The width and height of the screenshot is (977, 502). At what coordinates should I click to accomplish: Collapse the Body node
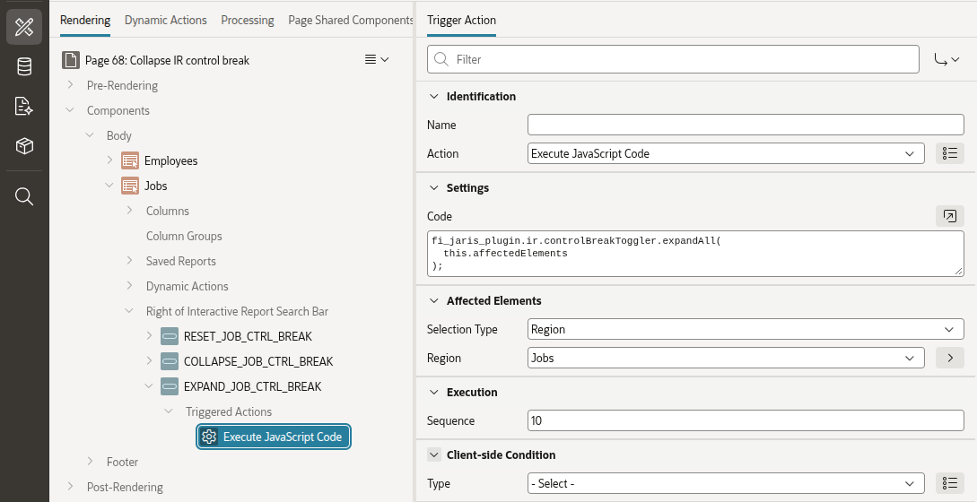click(90, 135)
